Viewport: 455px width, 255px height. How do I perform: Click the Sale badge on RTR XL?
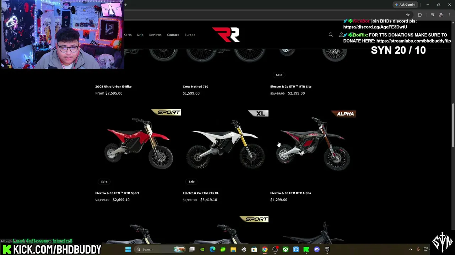pos(191,181)
